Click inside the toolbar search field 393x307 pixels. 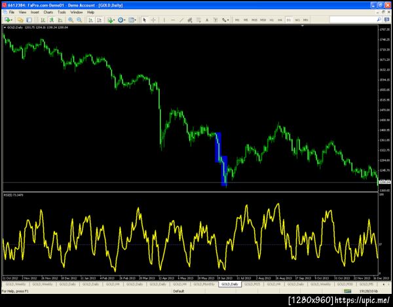pyautogui.click(x=353, y=20)
